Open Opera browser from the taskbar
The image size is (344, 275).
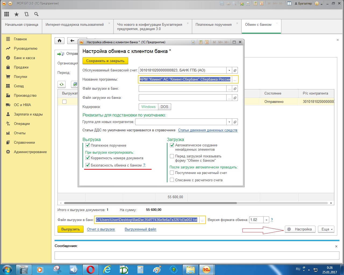[x=90, y=269]
